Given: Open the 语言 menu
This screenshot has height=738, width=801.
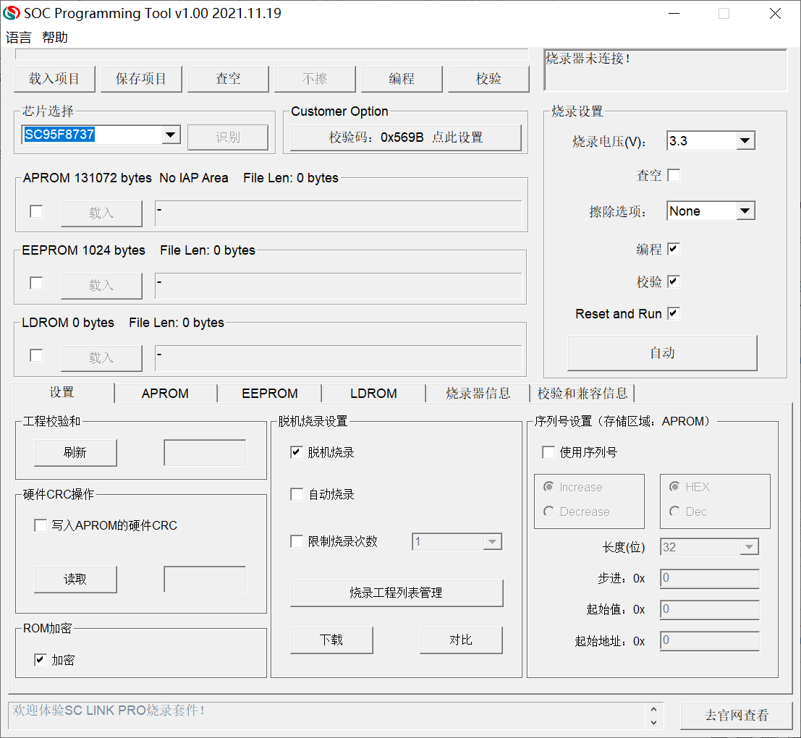Looking at the screenshot, I should click(18, 38).
